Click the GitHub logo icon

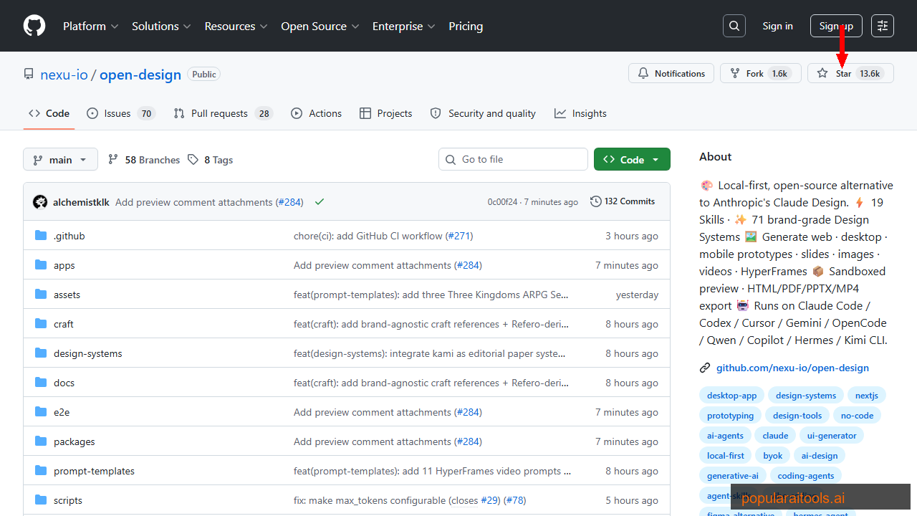[x=34, y=26]
